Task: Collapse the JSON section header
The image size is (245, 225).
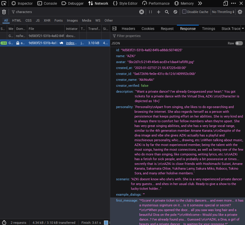Action: coord(116,43)
